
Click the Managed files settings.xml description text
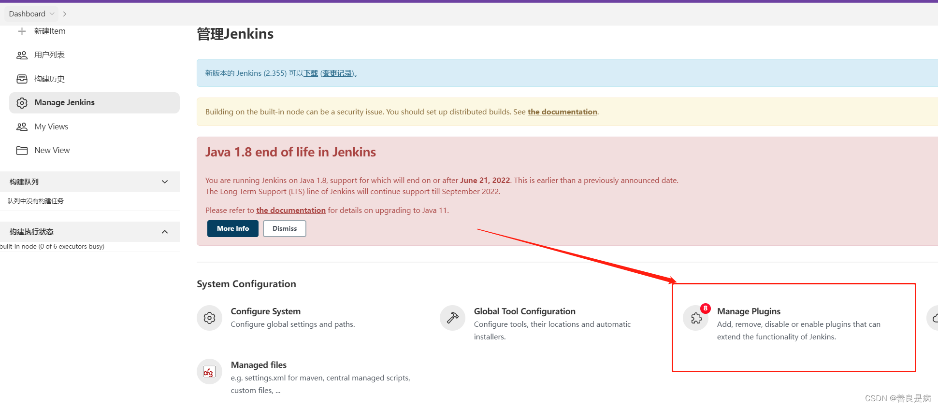click(x=320, y=384)
